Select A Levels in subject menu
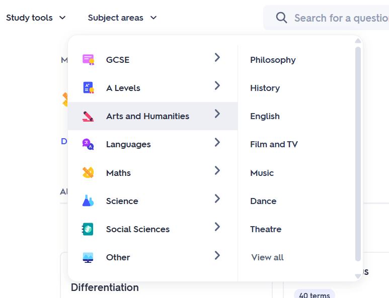The height and width of the screenshot is (298, 389). pos(153,88)
